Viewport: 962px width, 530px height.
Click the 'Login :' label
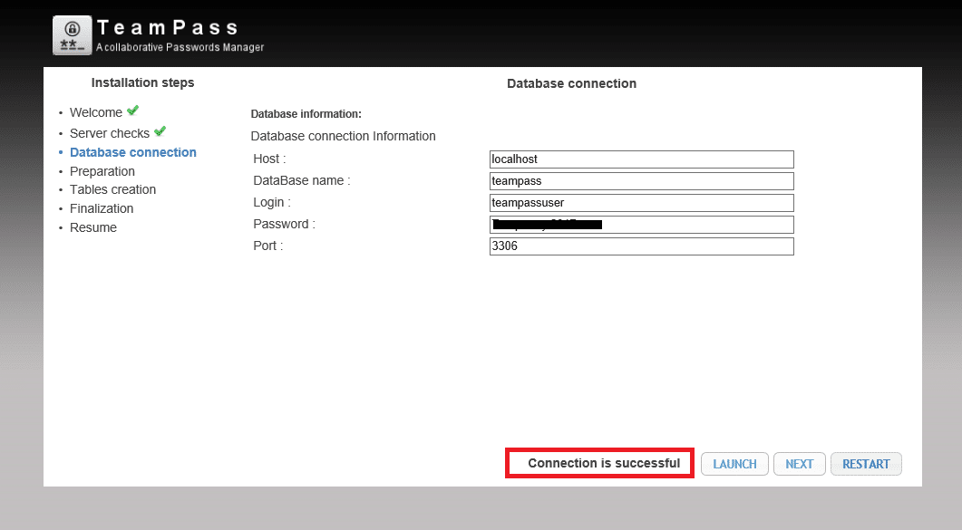(x=272, y=203)
